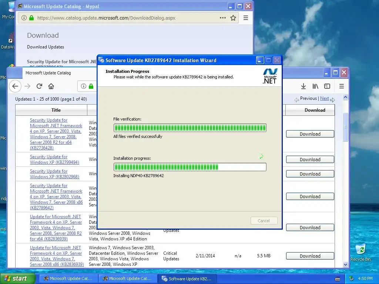Click green padlock in catalog window address bar
379x284 pixels.
(91, 86)
